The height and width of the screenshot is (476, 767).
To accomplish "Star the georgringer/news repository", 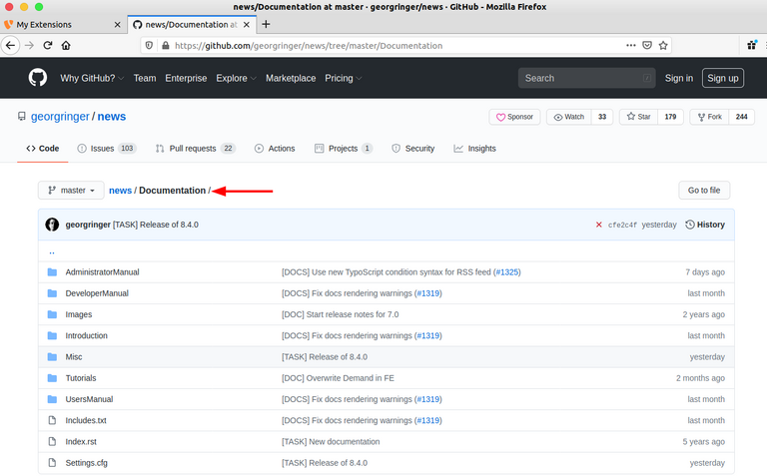I will [638, 117].
